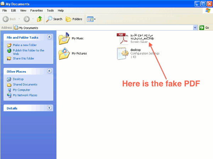The height and width of the screenshot is (159, 213).
Task: Open Back history dropdown arrow
Action: [19, 19]
